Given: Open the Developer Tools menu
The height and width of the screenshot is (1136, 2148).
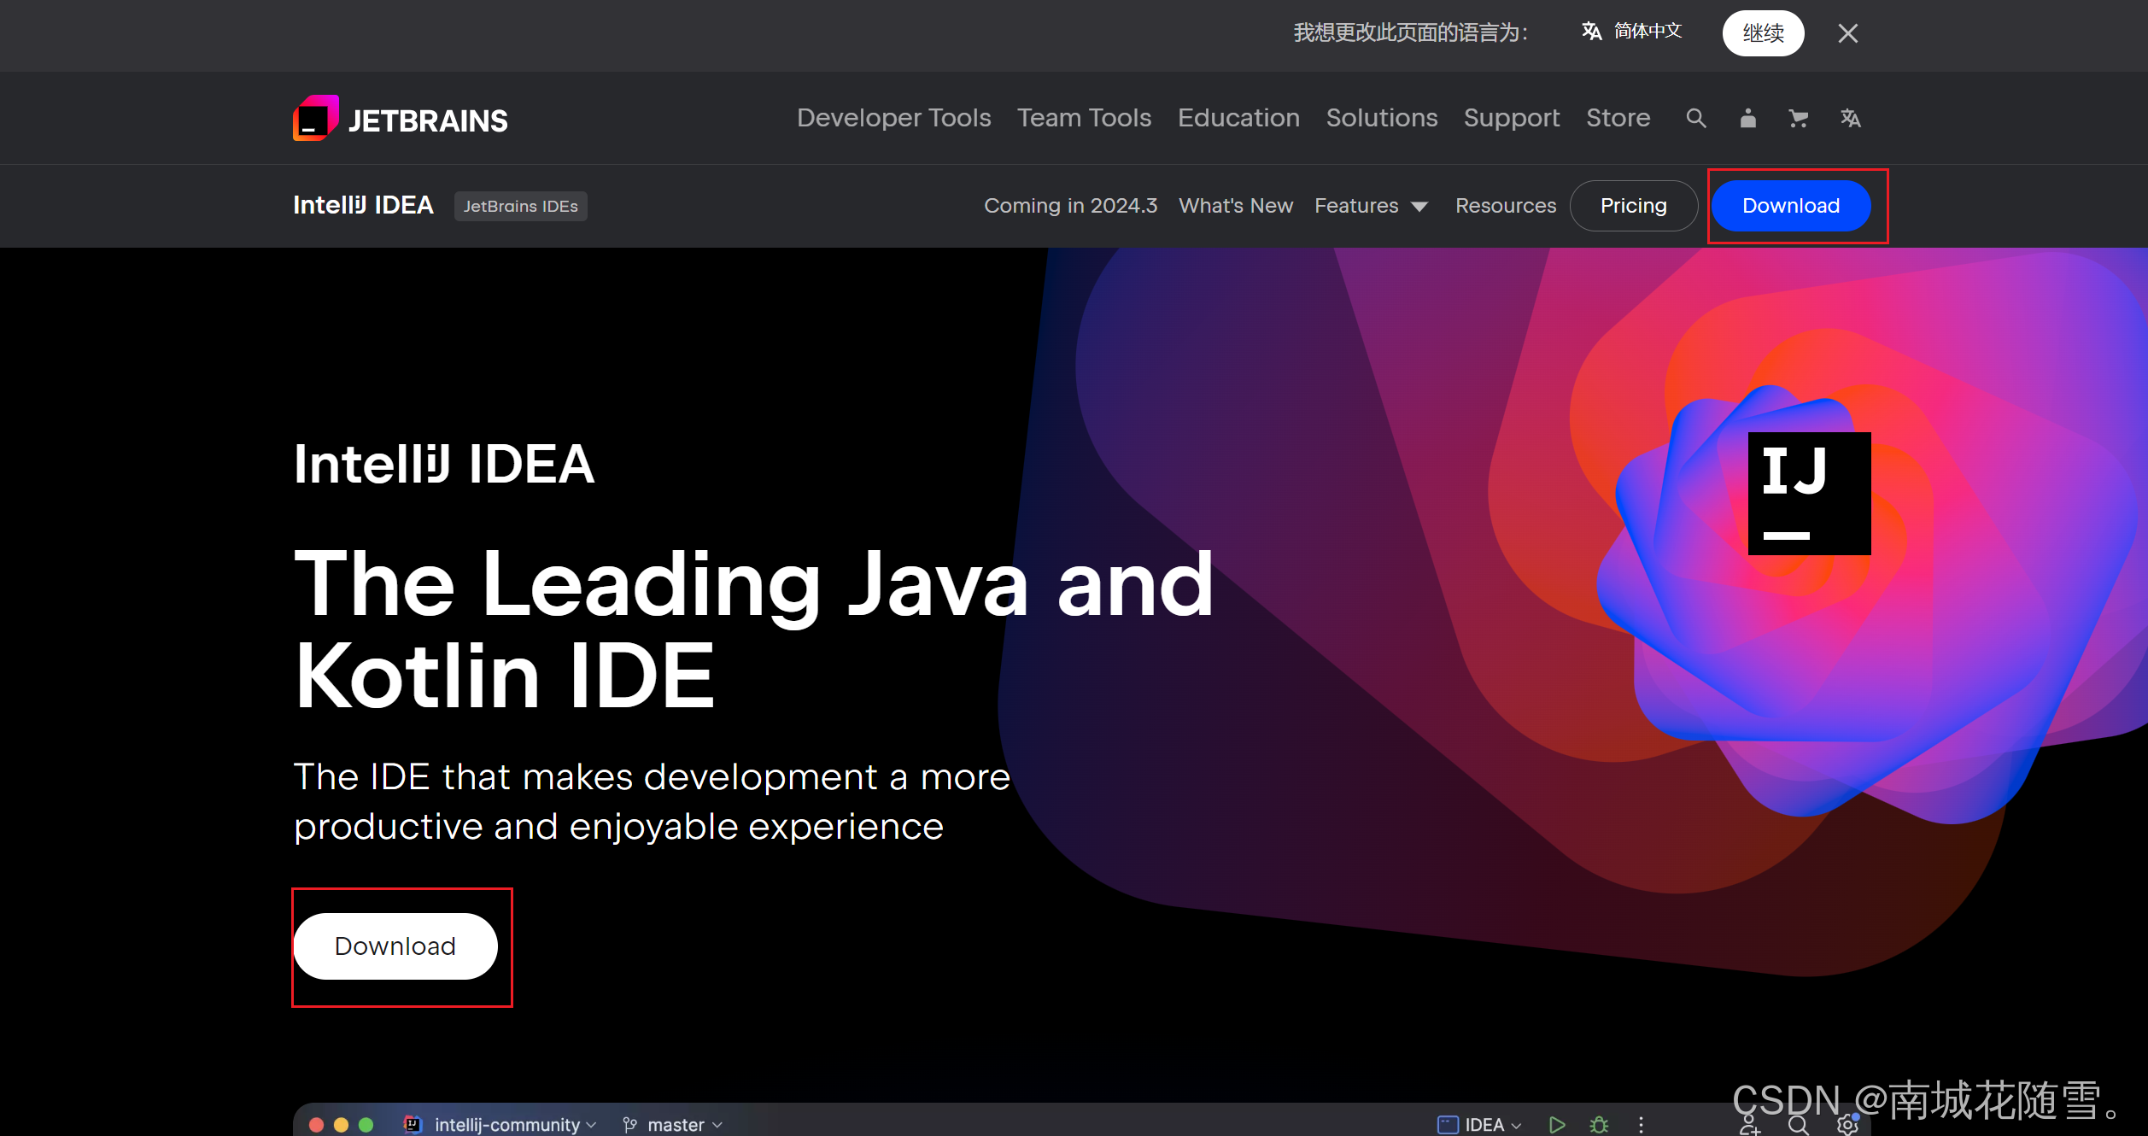Looking at the screenshot, I should pos(893,118).
